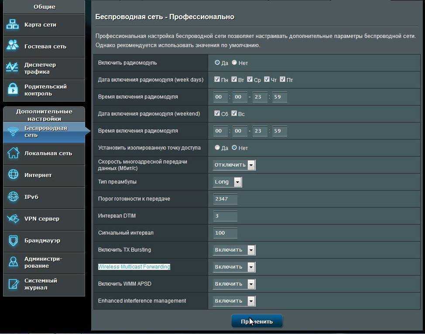Image resolution: width=425 pixels, height=334 pixels.
Task: Open Карта сети menu item
Action: 44,25
